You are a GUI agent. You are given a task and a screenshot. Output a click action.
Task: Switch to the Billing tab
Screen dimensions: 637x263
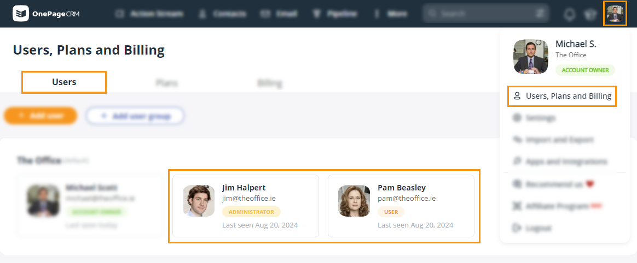tap(270, 83)
